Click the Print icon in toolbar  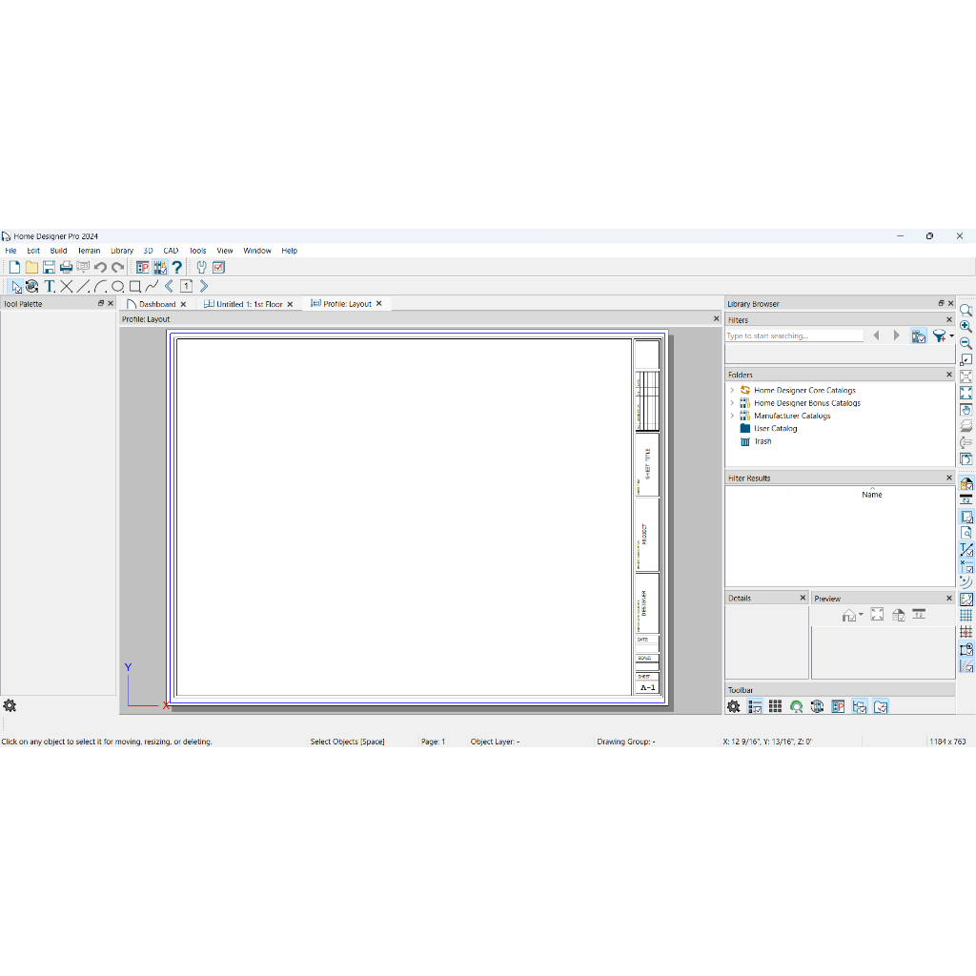pos(66,268)
